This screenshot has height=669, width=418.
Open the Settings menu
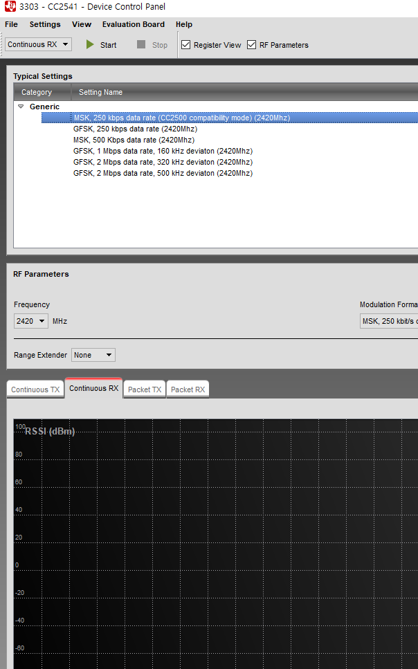(x=45, y=24)
